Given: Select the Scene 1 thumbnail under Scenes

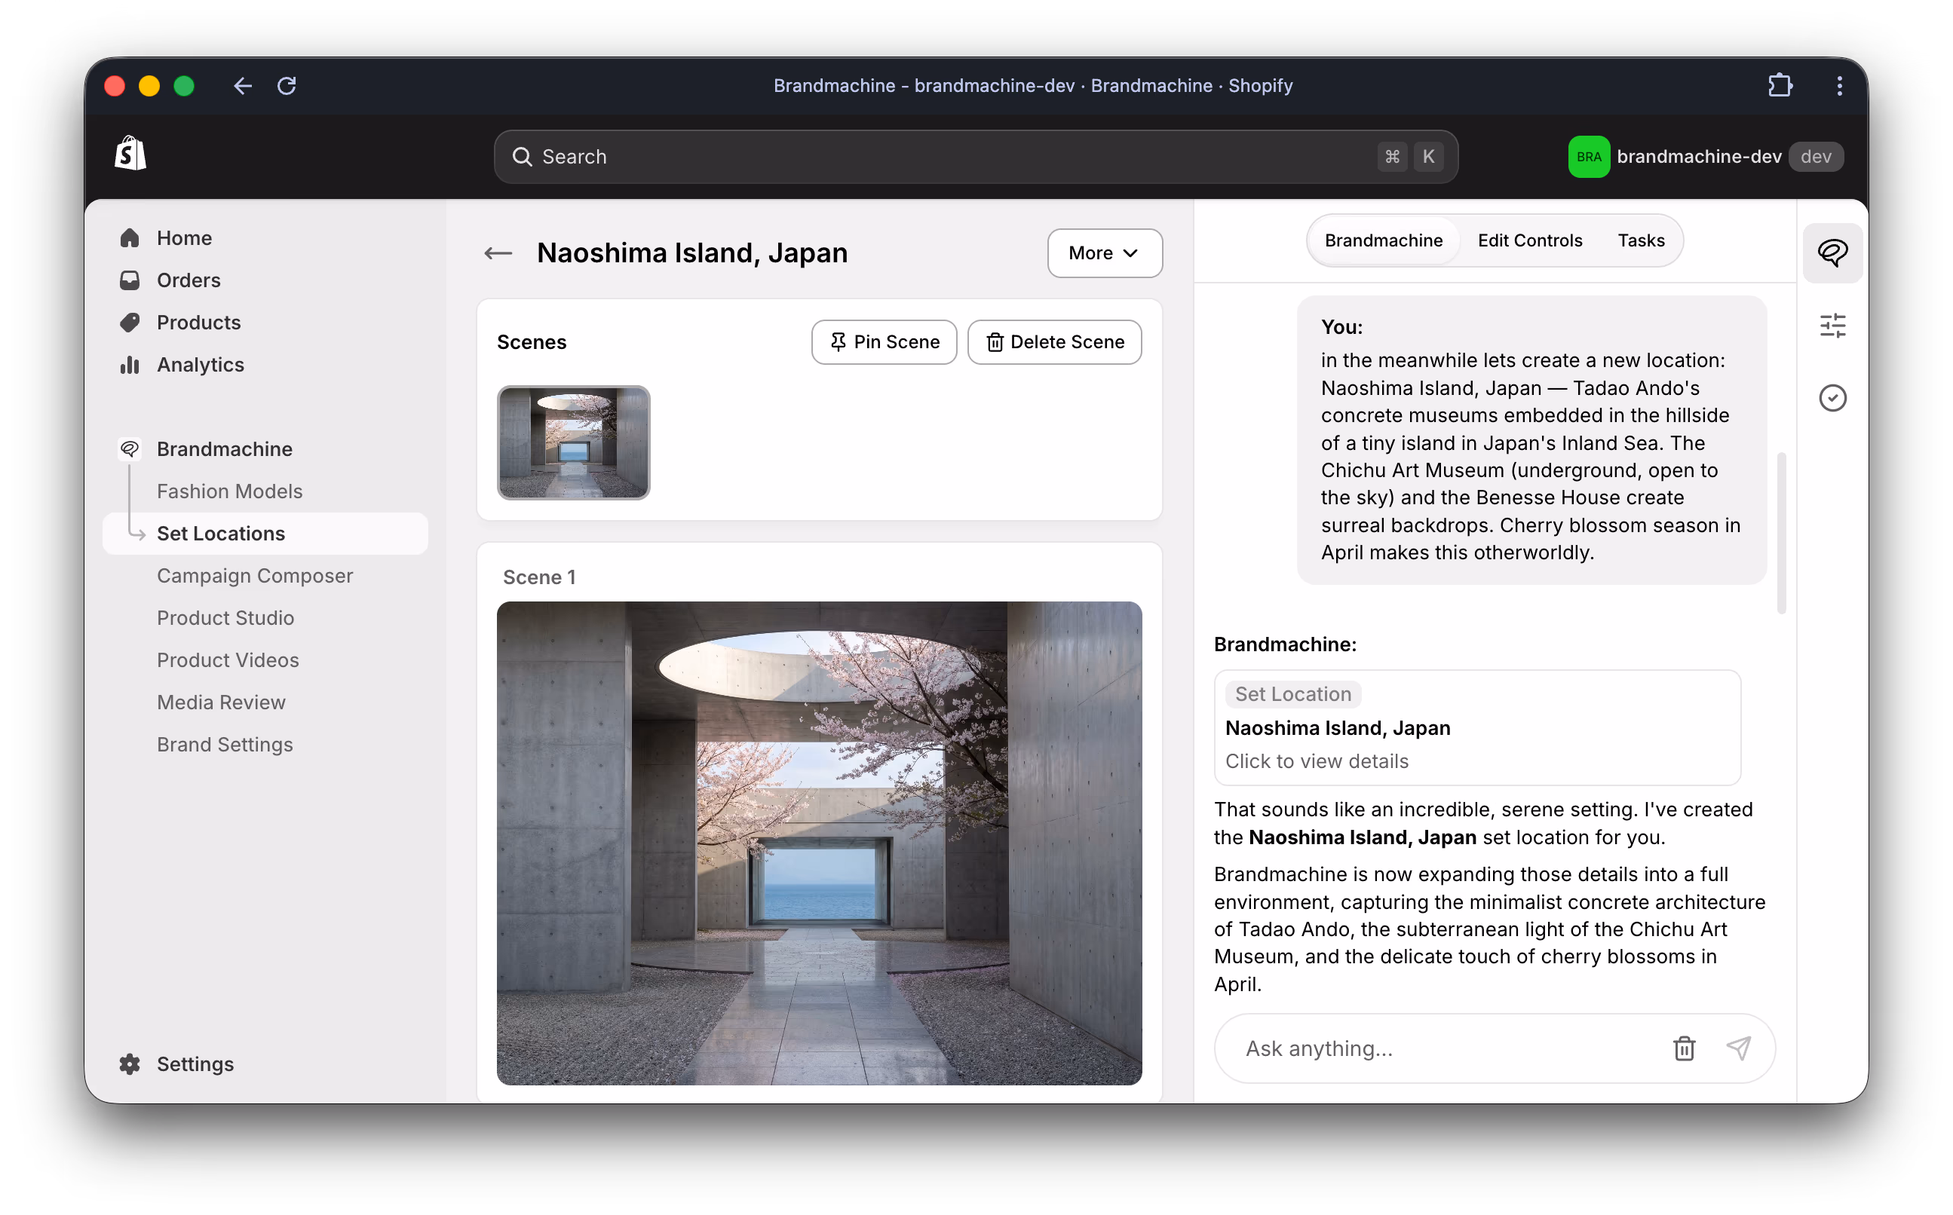Looking at the screenshot, I should tap(573, 442).
